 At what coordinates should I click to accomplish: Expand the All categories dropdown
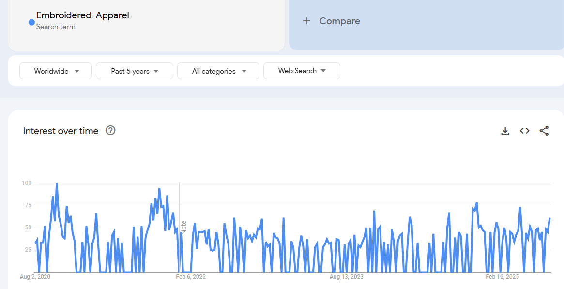click(x=218, y=71)
